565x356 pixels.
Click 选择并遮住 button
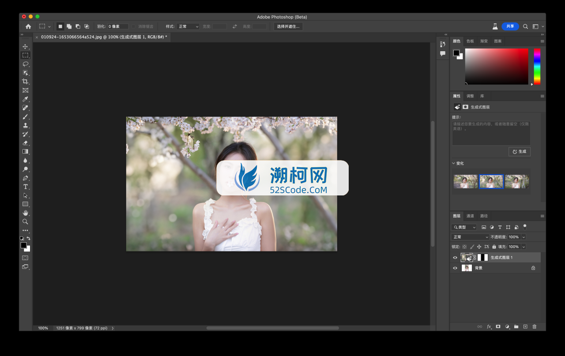tap(288, 26)
